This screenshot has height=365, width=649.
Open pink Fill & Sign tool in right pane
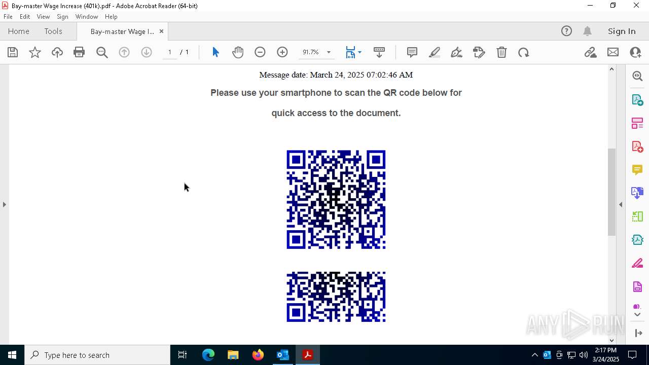[637, 264]
